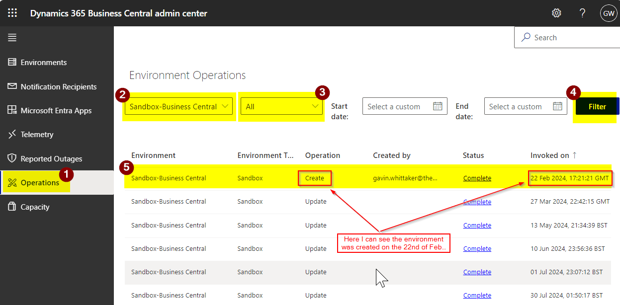Click the Invoked on sort arrow
620x305 pixels.
tap(575, 155)
